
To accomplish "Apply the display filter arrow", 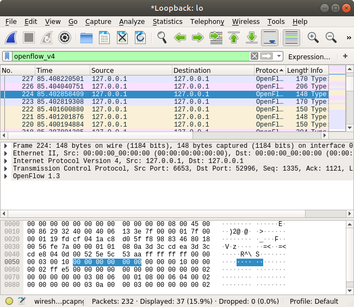I will [266, 56].
